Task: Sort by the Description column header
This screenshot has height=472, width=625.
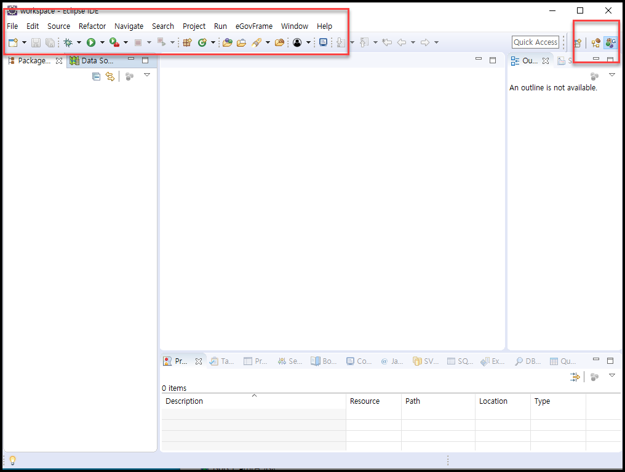Action: [253, 401]
